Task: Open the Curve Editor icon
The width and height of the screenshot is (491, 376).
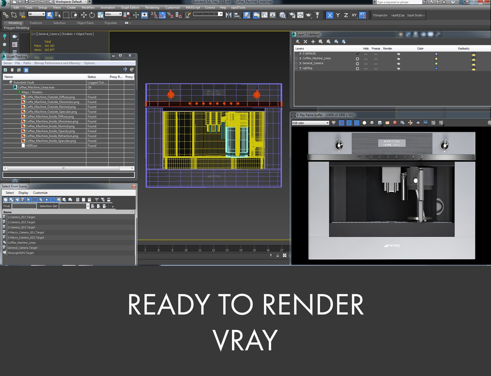Action: [x=264, y=15]
